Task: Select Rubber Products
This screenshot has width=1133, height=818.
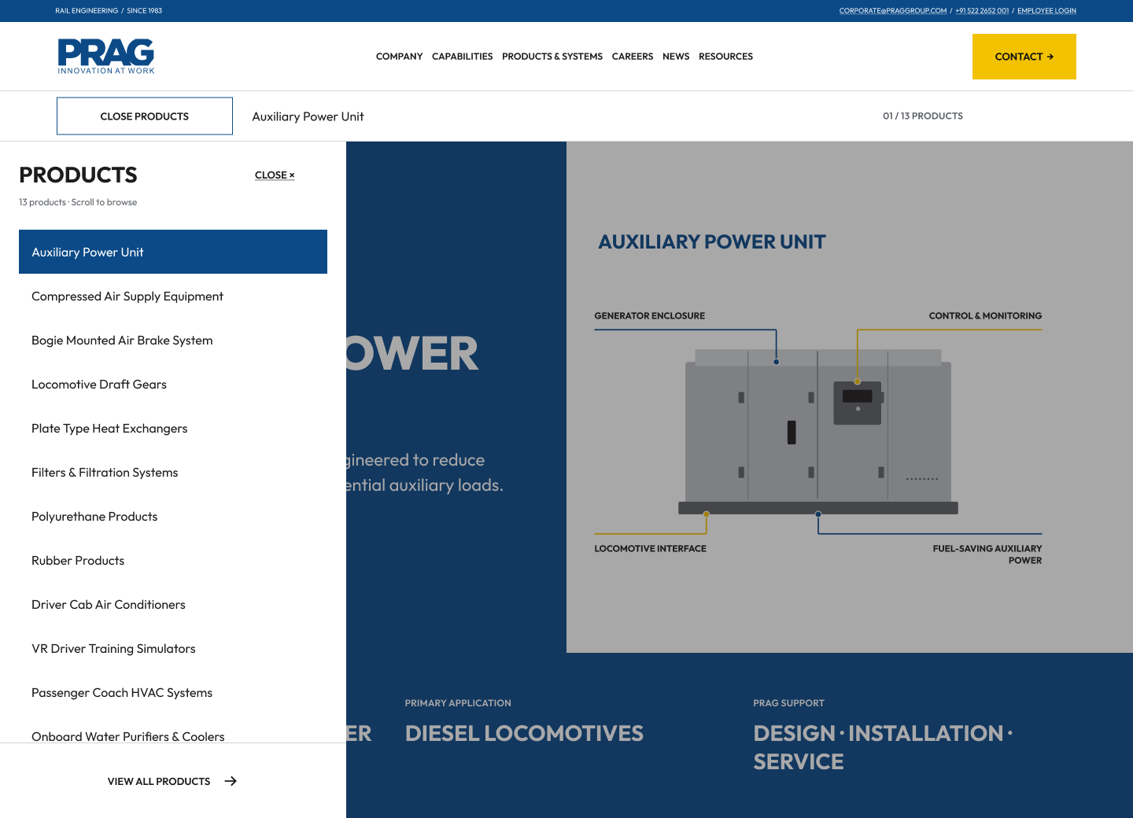Action: coord(173,560)
